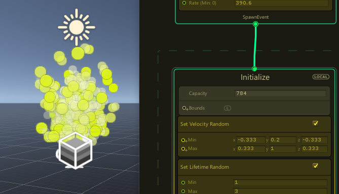Click the SpawnEvent output port
Viewport: 339px width, 194px height.
255,24
